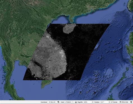Adjust Rotation using spinner arrows
The height and width of the screenshot is (104, 133).
109,102
